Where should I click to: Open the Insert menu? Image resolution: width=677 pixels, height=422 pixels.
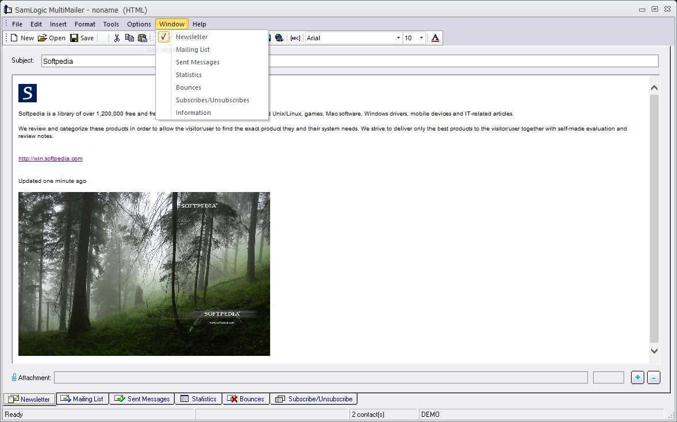pyautogui.click(x=58, y=24)
